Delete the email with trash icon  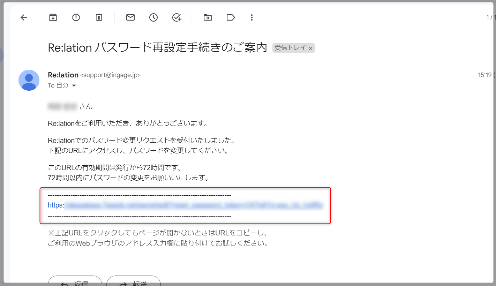coord(99,17)
